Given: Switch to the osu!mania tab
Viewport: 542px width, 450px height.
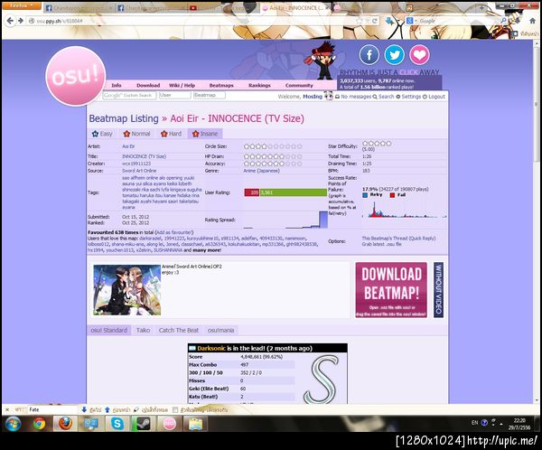Looking at the screenshot, I should [221, 330].
